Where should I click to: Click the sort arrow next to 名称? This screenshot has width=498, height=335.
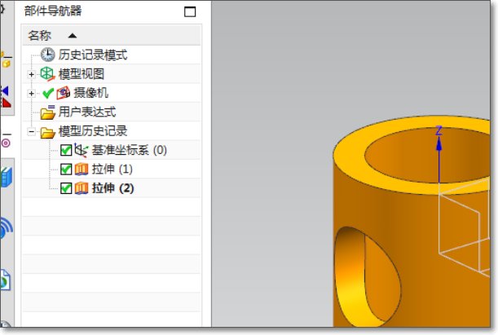coord(72,36)
